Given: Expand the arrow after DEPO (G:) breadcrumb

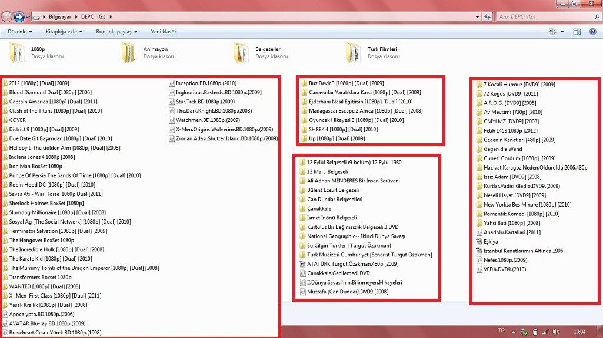Looking at the screenshot, I should [111, 17].
